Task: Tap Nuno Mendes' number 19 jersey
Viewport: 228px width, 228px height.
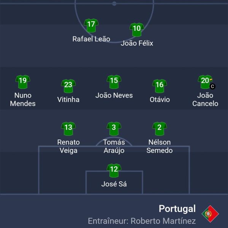Action: [x=23, y=81]
